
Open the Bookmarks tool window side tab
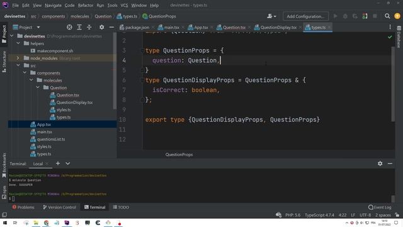coord(4,165)
